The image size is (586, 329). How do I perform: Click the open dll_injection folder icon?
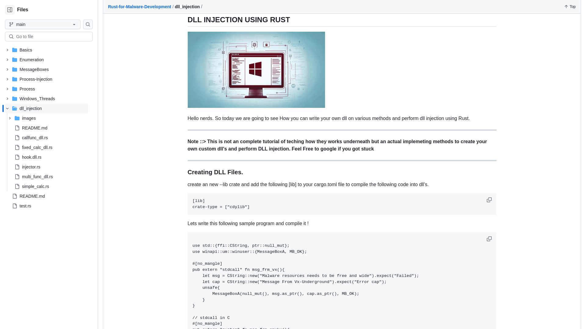coord(15,108)
